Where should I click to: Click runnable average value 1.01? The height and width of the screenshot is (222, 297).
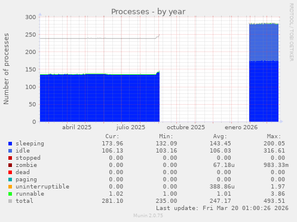224,194
